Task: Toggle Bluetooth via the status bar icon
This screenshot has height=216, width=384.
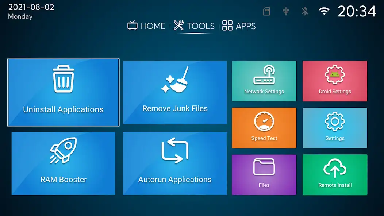Action: (304, 11)
